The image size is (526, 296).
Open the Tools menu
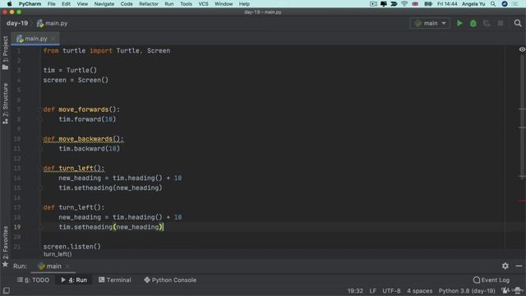[186, 3]
